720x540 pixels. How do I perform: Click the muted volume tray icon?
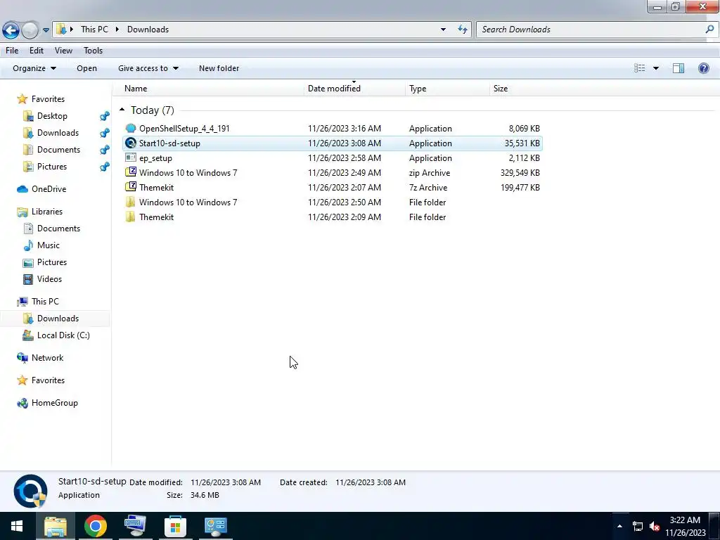pos(655,526)
